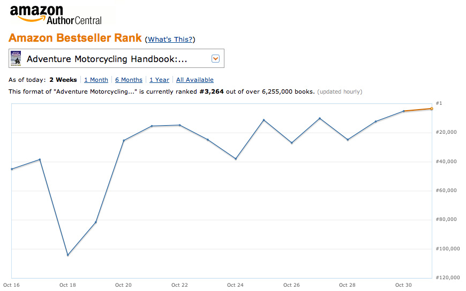Viewport: 466px width, 291px height.
Task: Click the "updated hourly" note
Action: point(340,91)
